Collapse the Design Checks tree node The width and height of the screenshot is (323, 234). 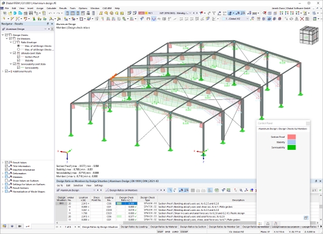point(3,35)
